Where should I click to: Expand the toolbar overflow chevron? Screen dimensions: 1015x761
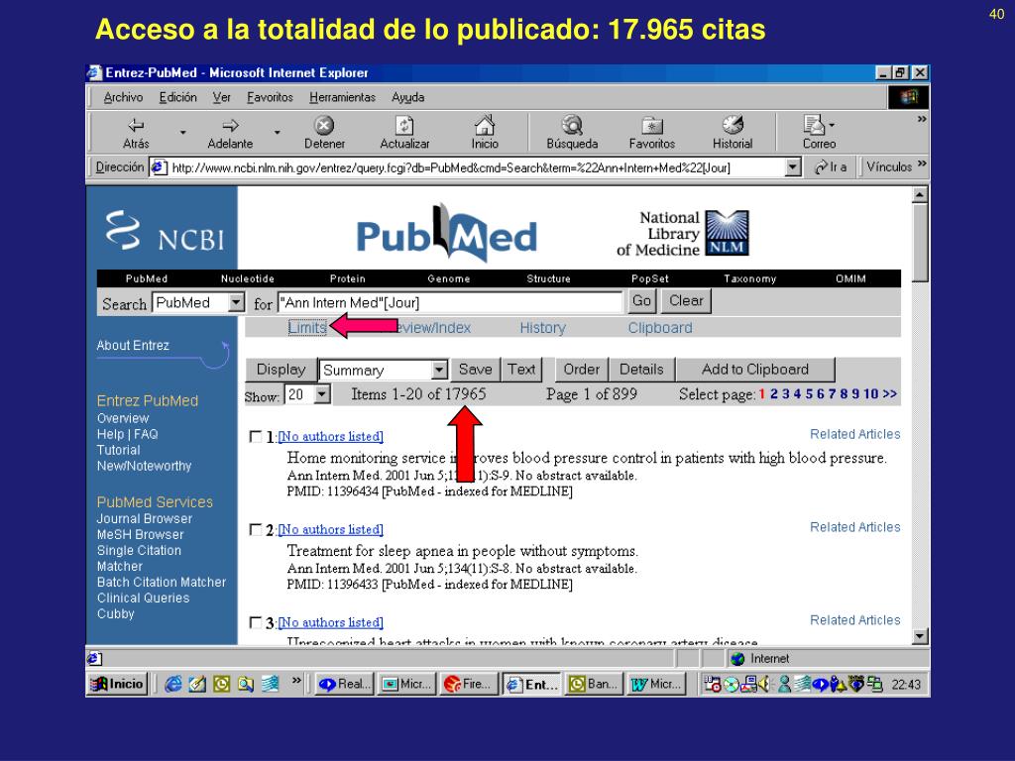(922, 119)
